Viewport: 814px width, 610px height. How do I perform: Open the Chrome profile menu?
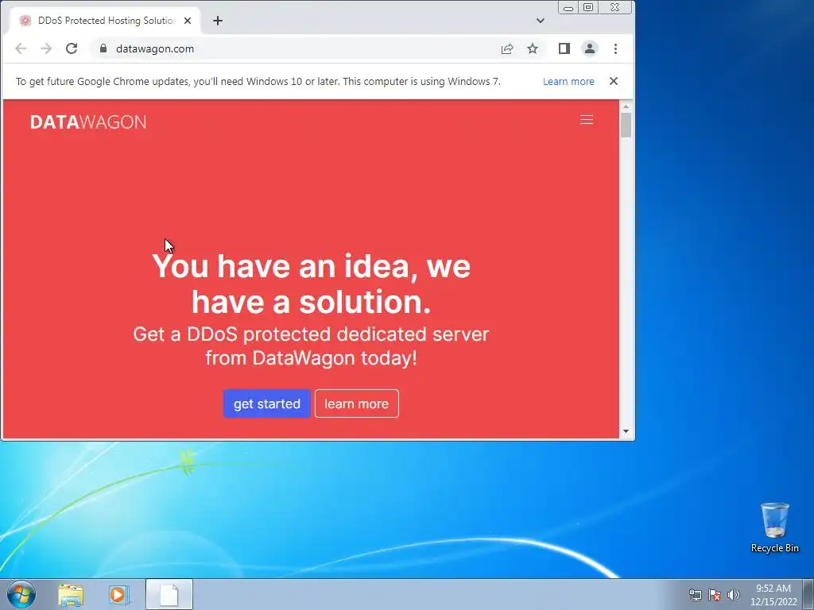click(x=590, y=48)
